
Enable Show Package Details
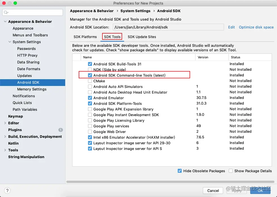click(231, 171)
